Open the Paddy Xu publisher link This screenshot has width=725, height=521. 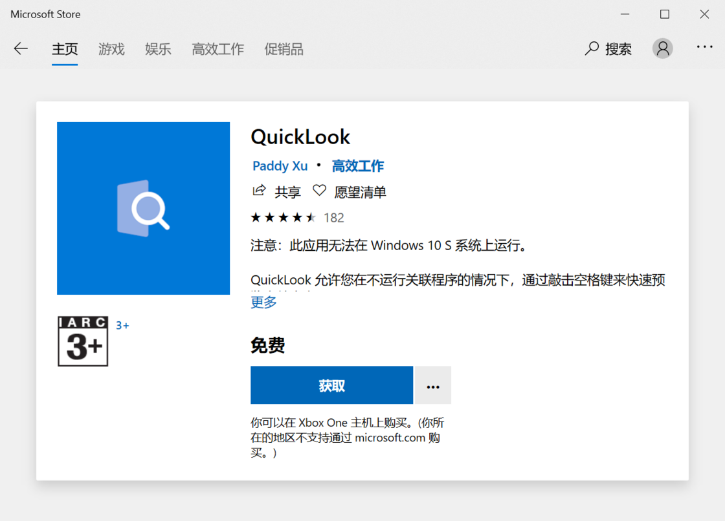click(x=280, y=165)
